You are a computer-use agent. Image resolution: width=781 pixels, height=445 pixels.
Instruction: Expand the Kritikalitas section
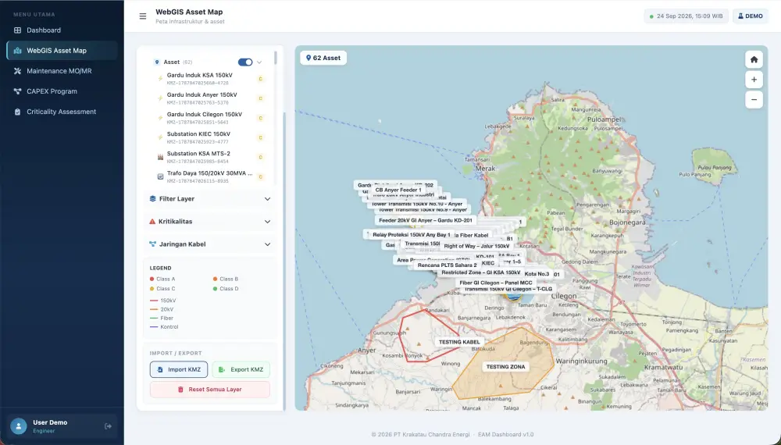coord(209,222)
